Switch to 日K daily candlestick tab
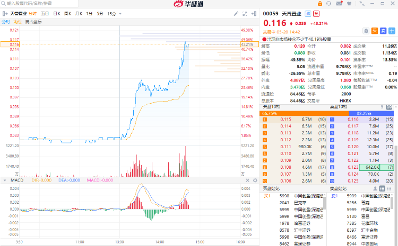The width and height of the screenshot is (398, 246). coord(57,14)
